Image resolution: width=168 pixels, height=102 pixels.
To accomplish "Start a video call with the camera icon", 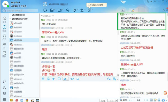I will [59, 10].
